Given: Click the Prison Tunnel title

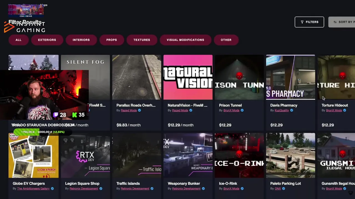Looking at the screenshot, I should [230, 105].
